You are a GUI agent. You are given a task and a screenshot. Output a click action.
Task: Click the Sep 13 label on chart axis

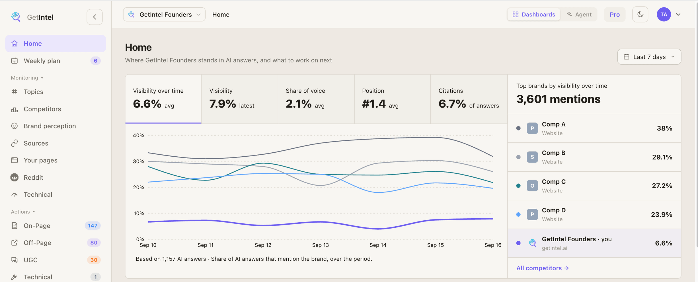pyautogui.click(x=321, y=245)
